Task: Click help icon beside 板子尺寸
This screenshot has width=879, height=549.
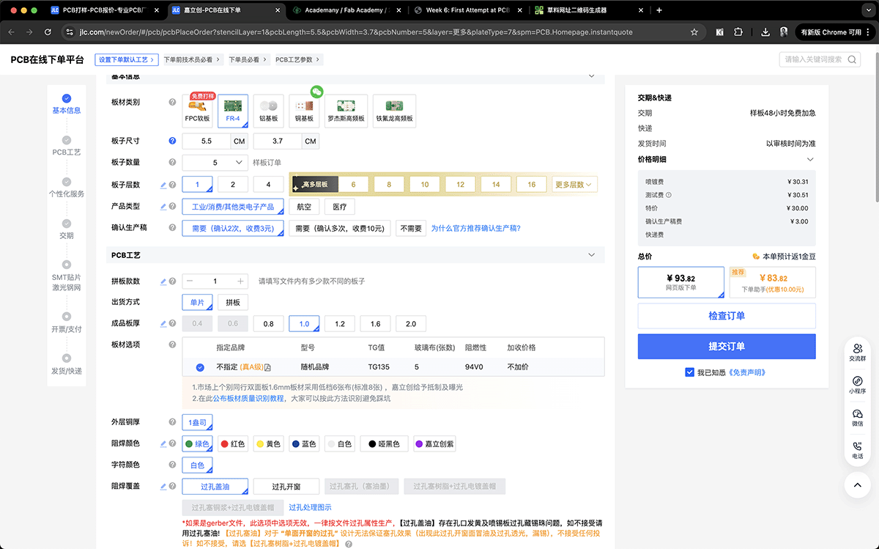Action: (172, 141)
